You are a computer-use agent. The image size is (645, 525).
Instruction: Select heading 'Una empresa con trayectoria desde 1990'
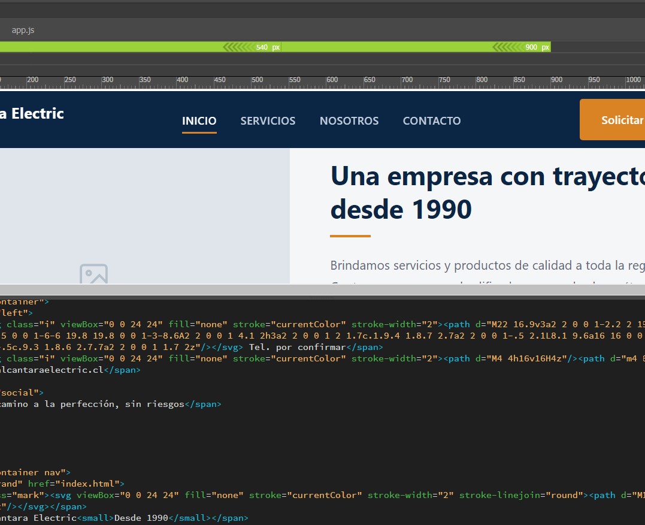click(x=487, y=193)
